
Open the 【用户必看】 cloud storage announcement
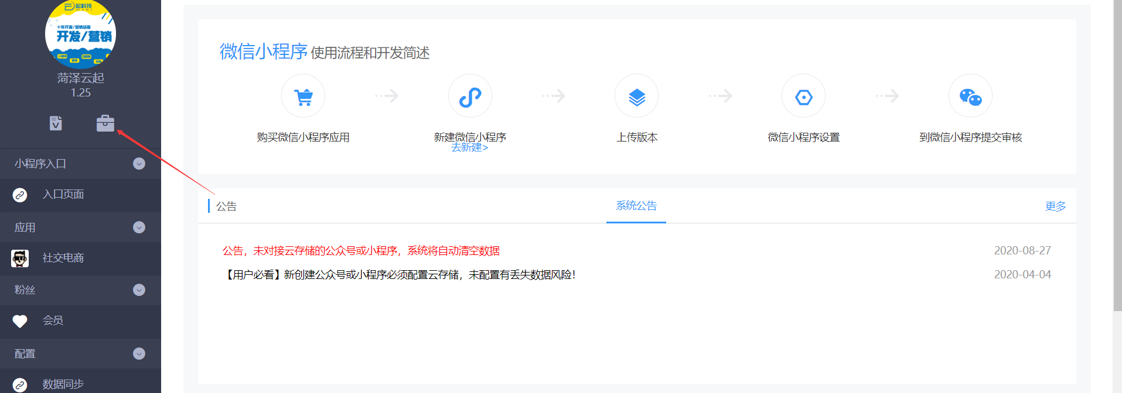click(x=399, y=275)
